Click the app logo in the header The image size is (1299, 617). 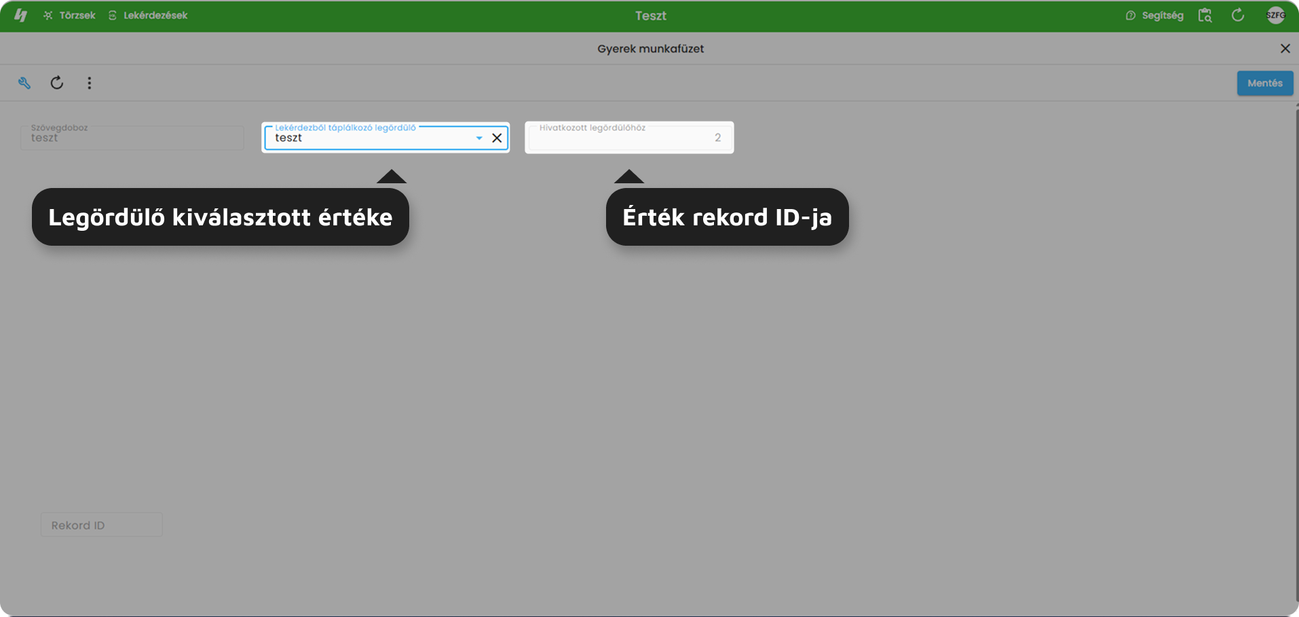(x=20, y=15)
